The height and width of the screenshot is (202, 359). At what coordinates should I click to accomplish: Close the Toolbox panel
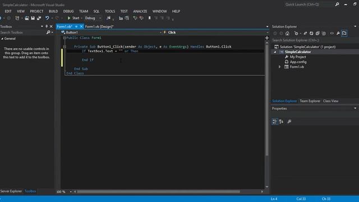51,26
